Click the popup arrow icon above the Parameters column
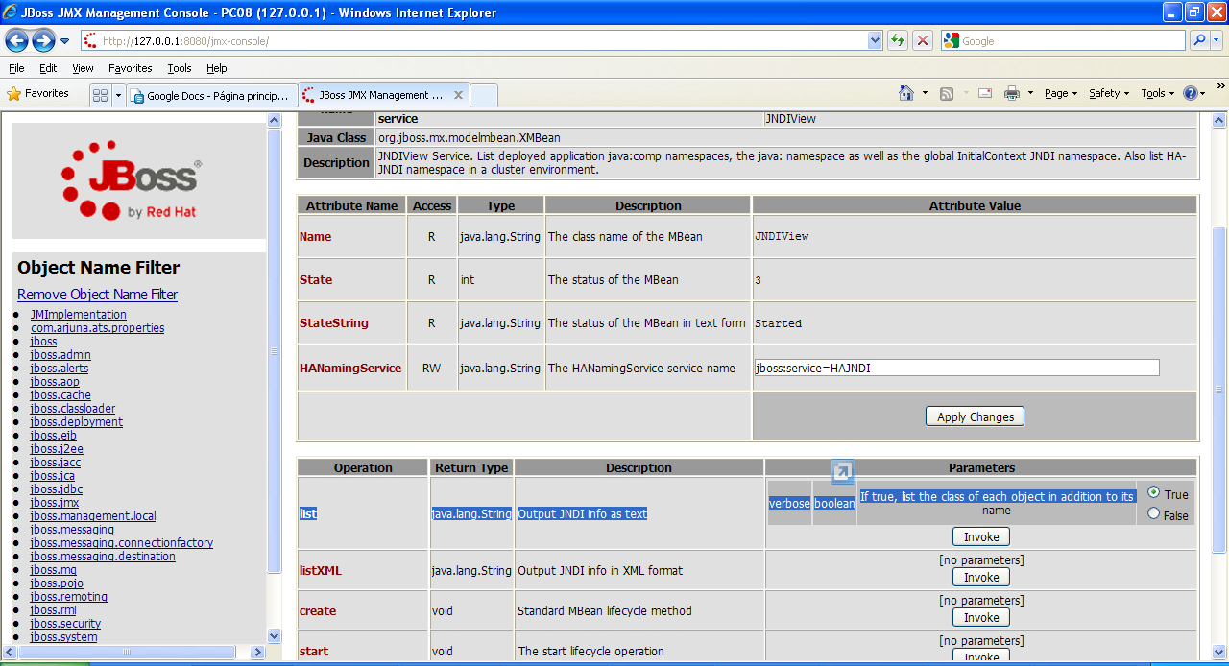This screenshot has height=666, width=1229. [842, 471]
